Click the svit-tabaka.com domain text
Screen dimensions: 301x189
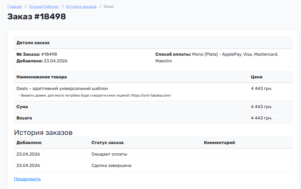tap(151, 95)
